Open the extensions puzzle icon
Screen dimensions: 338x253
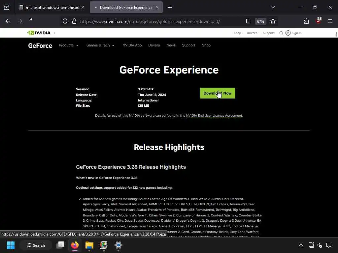(x=306, y=21)
